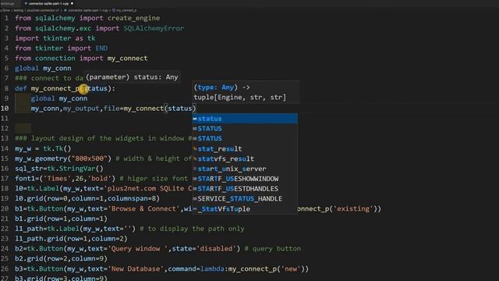Viewport: 499px width, 281px height.
Task: Click the 'Times' font string on line 17
Action: [57, 179]
